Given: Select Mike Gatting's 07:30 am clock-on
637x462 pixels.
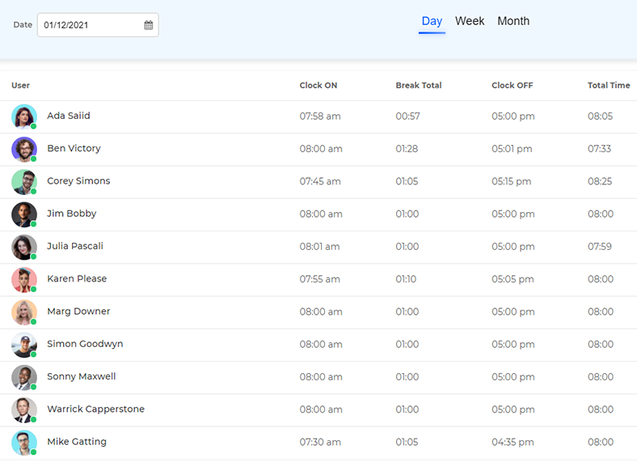Looking at the screenshot, I should 320,442.
